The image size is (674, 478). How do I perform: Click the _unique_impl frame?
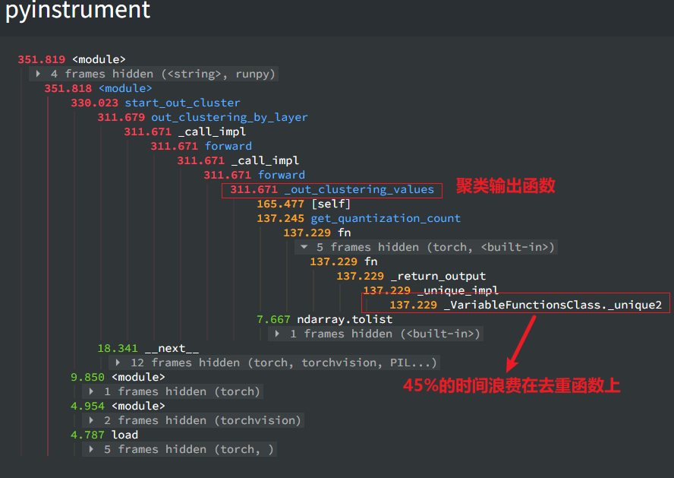(458, 290)
